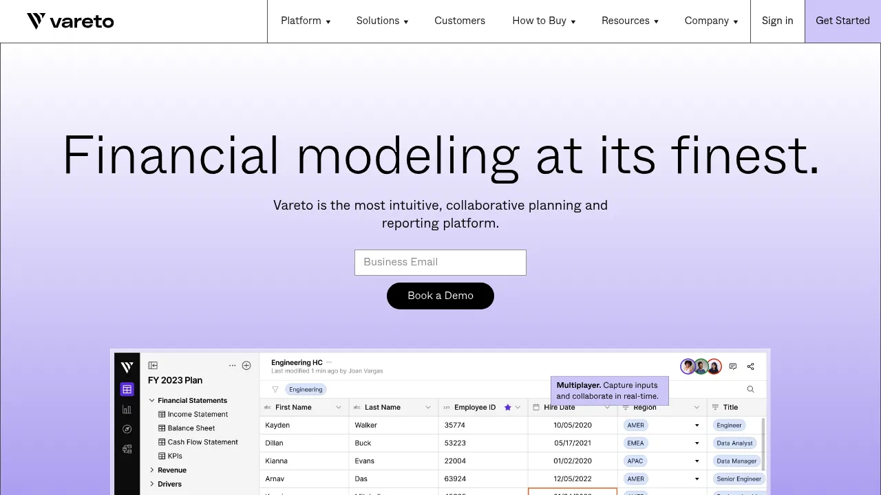Click the filter funnel icon beside Engineering chip
881x495 pixels.
click(275, 389)
